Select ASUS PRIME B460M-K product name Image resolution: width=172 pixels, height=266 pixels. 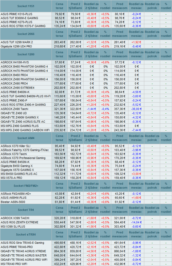point(15,92)
